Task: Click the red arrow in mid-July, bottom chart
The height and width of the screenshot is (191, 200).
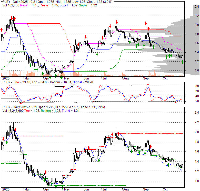Action: click(112, 134)
